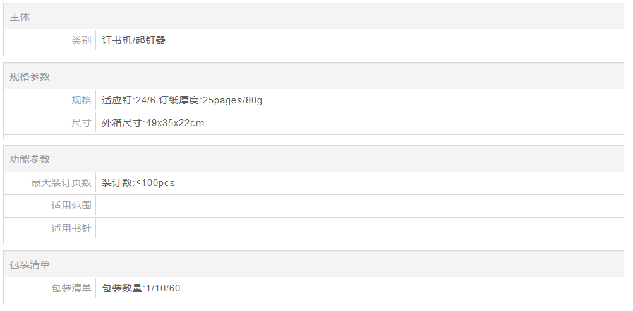Select the 包装清单 row label beside 包装数量
Viewport: 633px width, 311px height.
point(71,288)
